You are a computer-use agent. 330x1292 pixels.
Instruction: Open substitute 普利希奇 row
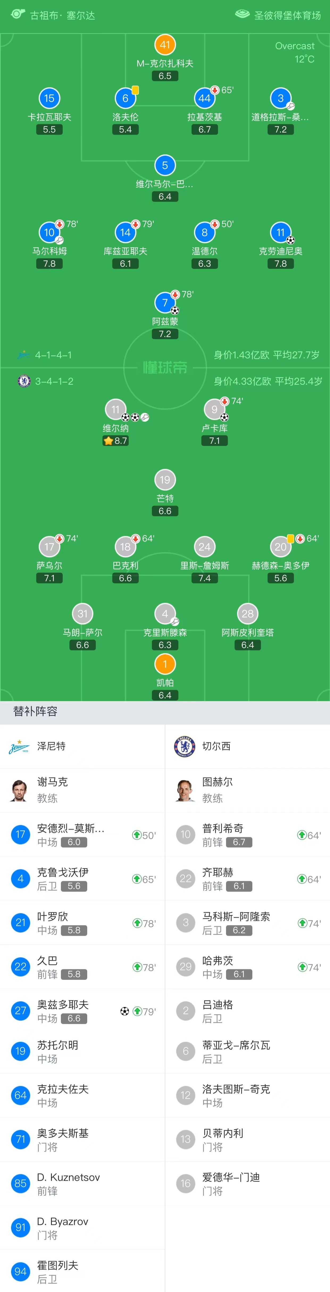pos(247,835)
